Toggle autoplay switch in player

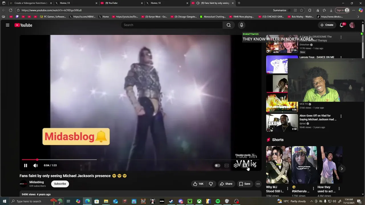coord(217,165)
